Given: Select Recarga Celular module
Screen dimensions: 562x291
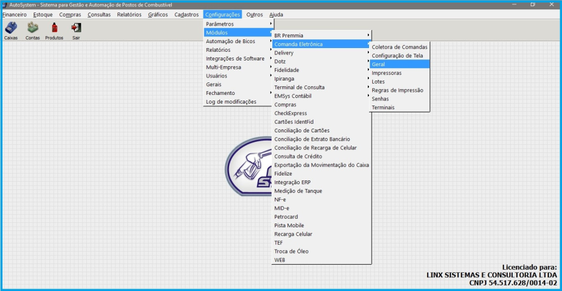Looking at the screenshot, I should coord(322,234).
